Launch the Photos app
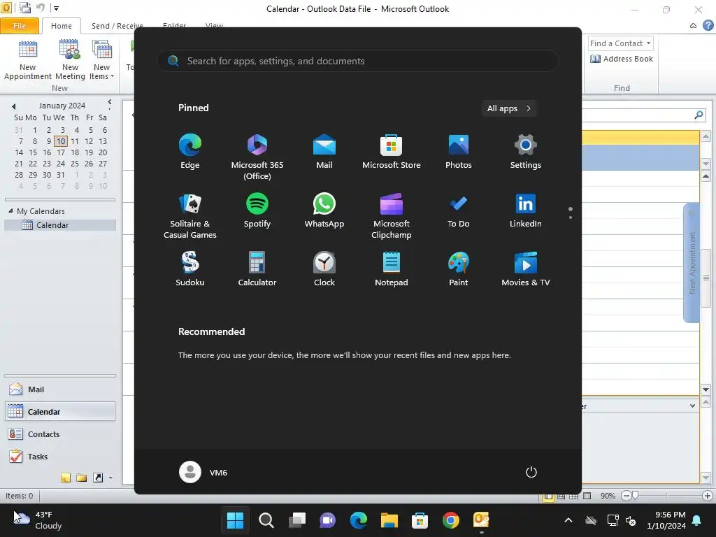Screen dimensions: 716x537 click(459, 152)
